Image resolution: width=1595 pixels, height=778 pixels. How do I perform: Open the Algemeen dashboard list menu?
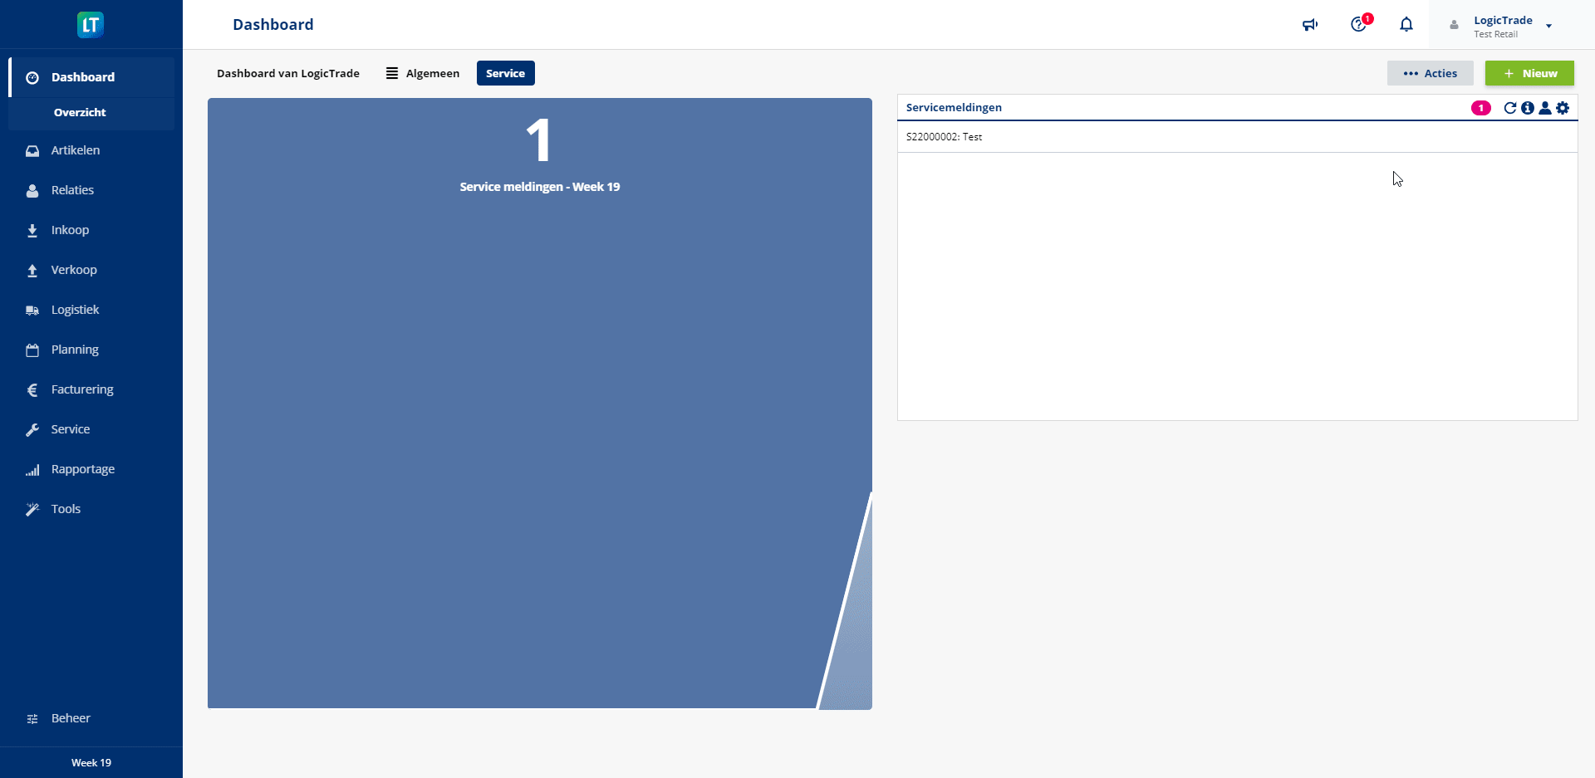(x=423, y=73)
